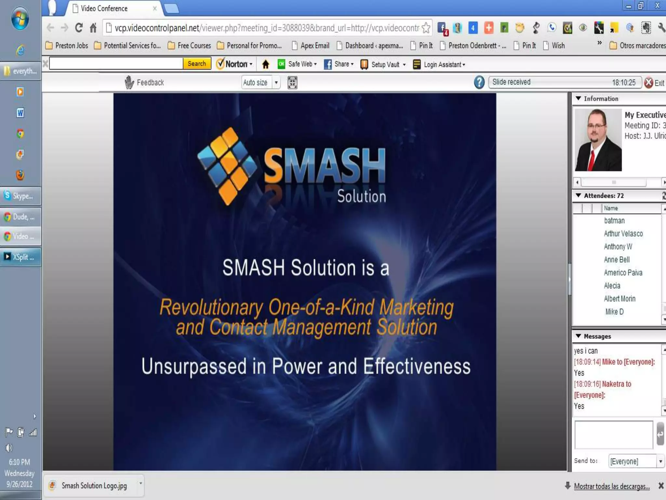Click the Feedback hand icon
Image resolution: width=666 pixels, height=500 pixels.
coord(129,83)
